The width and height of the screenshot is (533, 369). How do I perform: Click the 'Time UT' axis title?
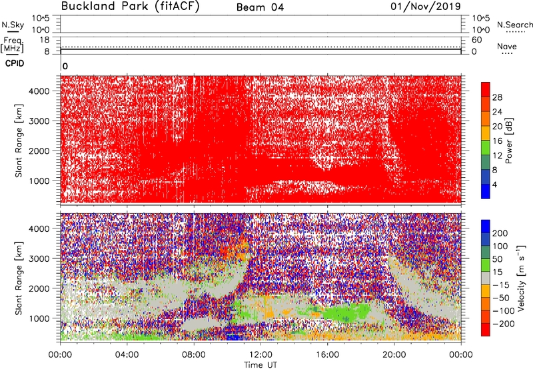261,365
